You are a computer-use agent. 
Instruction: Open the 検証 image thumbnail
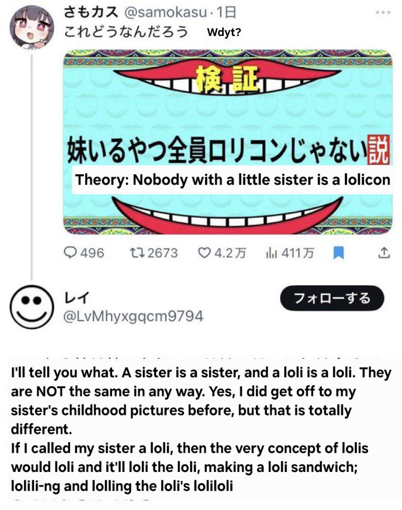pyautogui.click(x=228, y=142)
